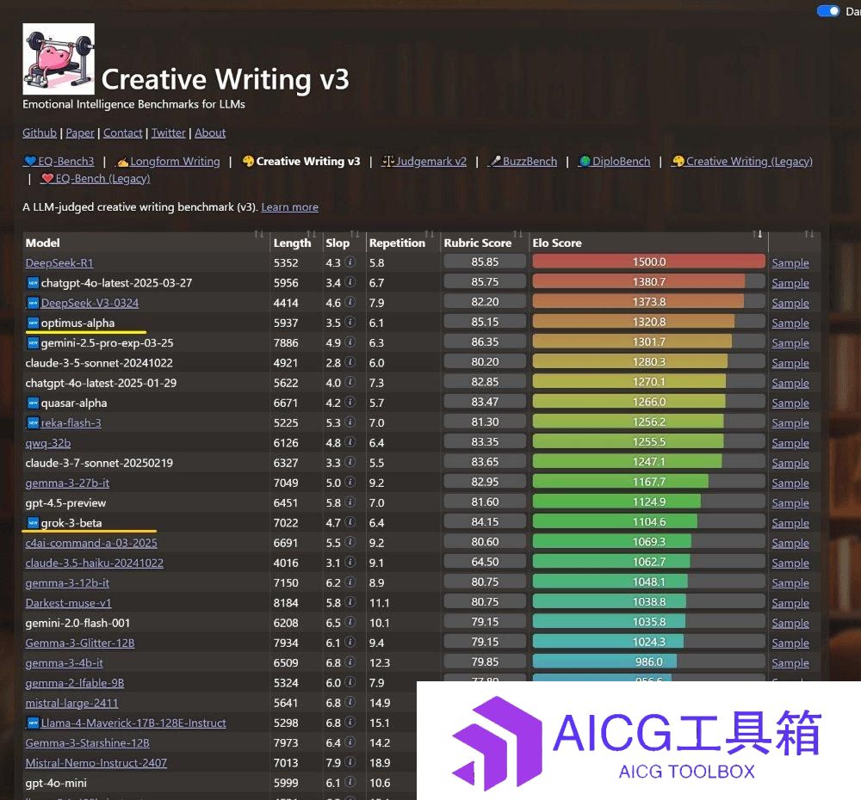The height and width of the screenshot is (800, 861).
Task: Click Slop info icon for claude-3.5-haiku-20241022
Action: tap(350, 563)
